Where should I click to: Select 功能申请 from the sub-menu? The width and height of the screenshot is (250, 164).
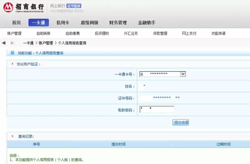219,33
